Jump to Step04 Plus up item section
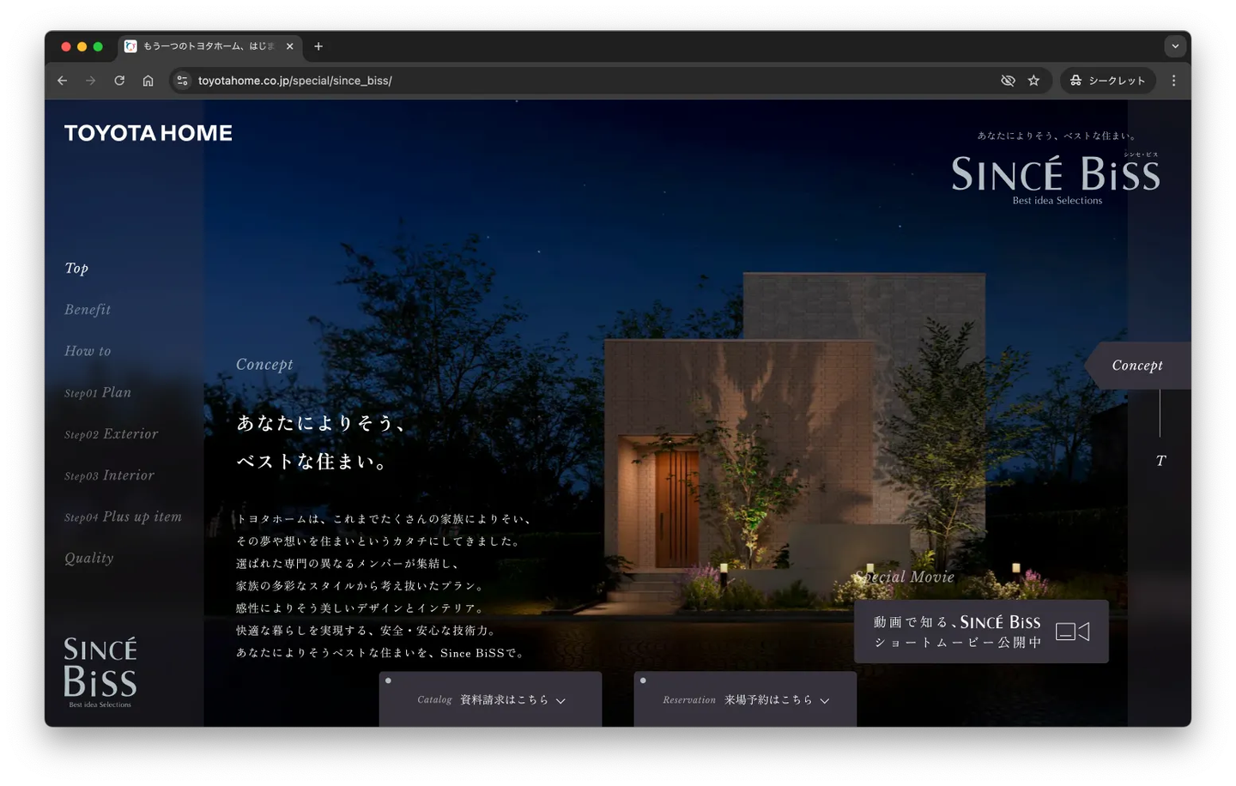 pyautogui.click(x=124, y=517)
